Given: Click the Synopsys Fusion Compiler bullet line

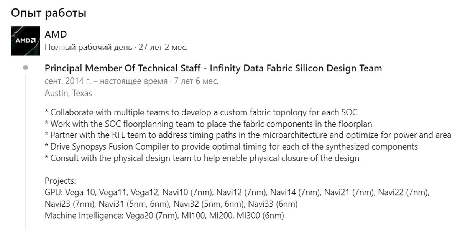Looking at the screenshot, I should [231, 147].
